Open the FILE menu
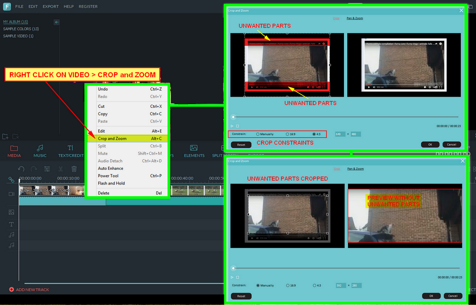The image size is (476, 305). click(x=19, y=6)
